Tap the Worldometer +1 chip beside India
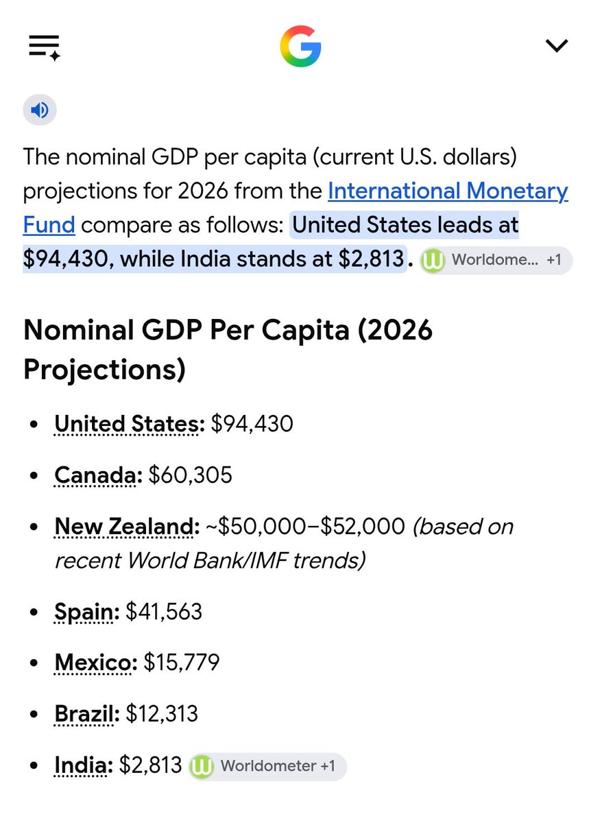Viewport: 602px width, 823px height. coord(268,766)
